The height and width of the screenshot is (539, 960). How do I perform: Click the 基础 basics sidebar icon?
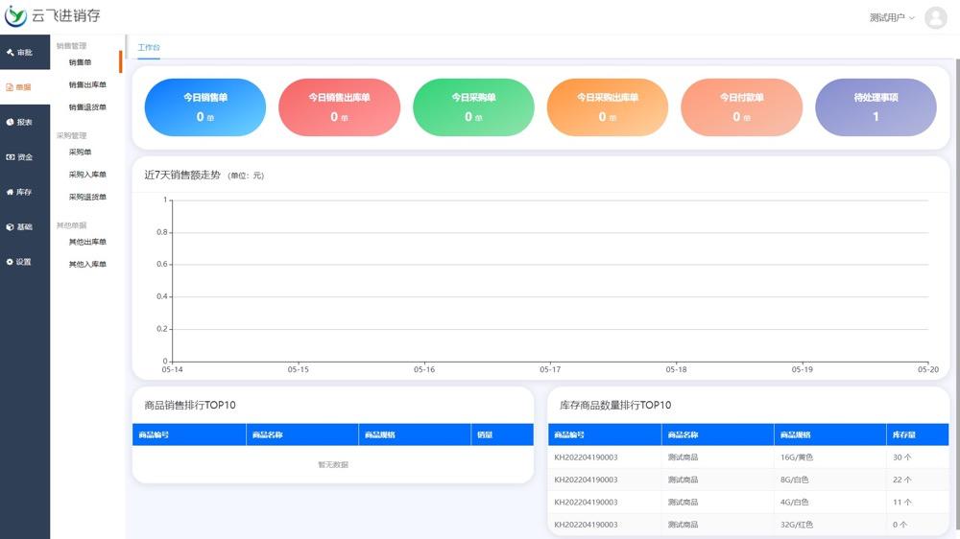click(x=11, y=227)
